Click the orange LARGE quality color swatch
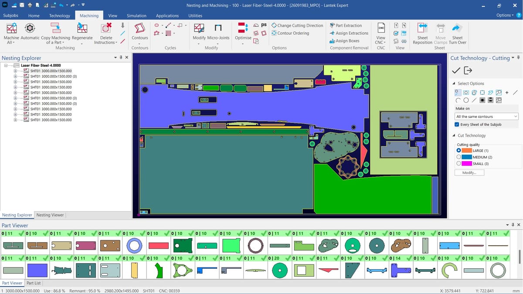The width and height of the screenshot is (523, 294). [x=467, y=150]
